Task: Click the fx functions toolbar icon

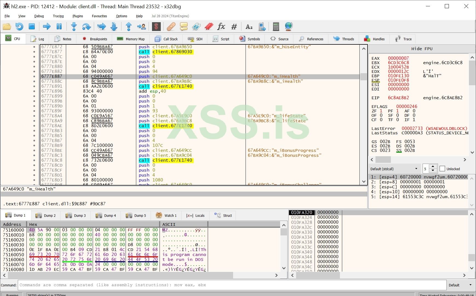Action: pos(221,27)
